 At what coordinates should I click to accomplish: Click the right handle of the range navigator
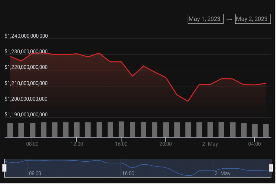pos(271,168)
